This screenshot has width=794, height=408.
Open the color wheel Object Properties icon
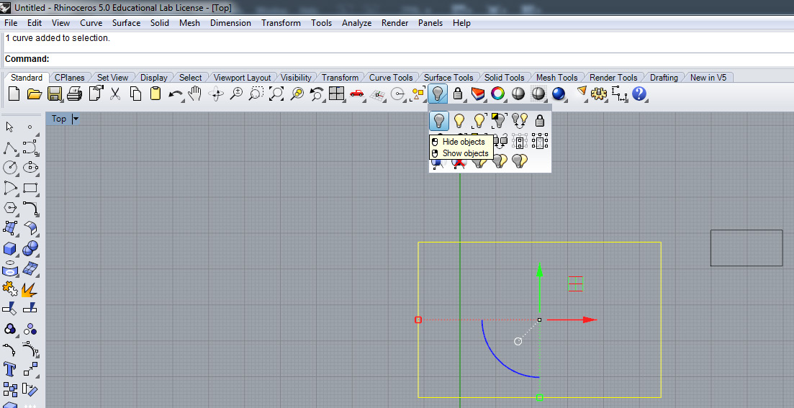pyautogui.click(x=497, y=94)
